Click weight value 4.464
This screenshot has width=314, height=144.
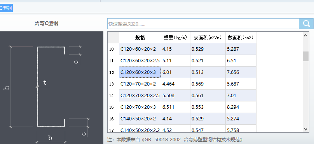(176, 84)
